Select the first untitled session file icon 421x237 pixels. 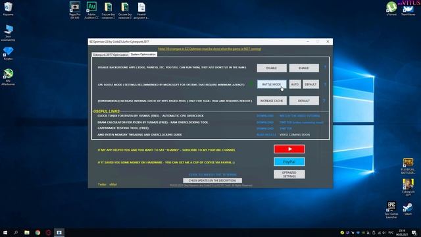point(108,11)
